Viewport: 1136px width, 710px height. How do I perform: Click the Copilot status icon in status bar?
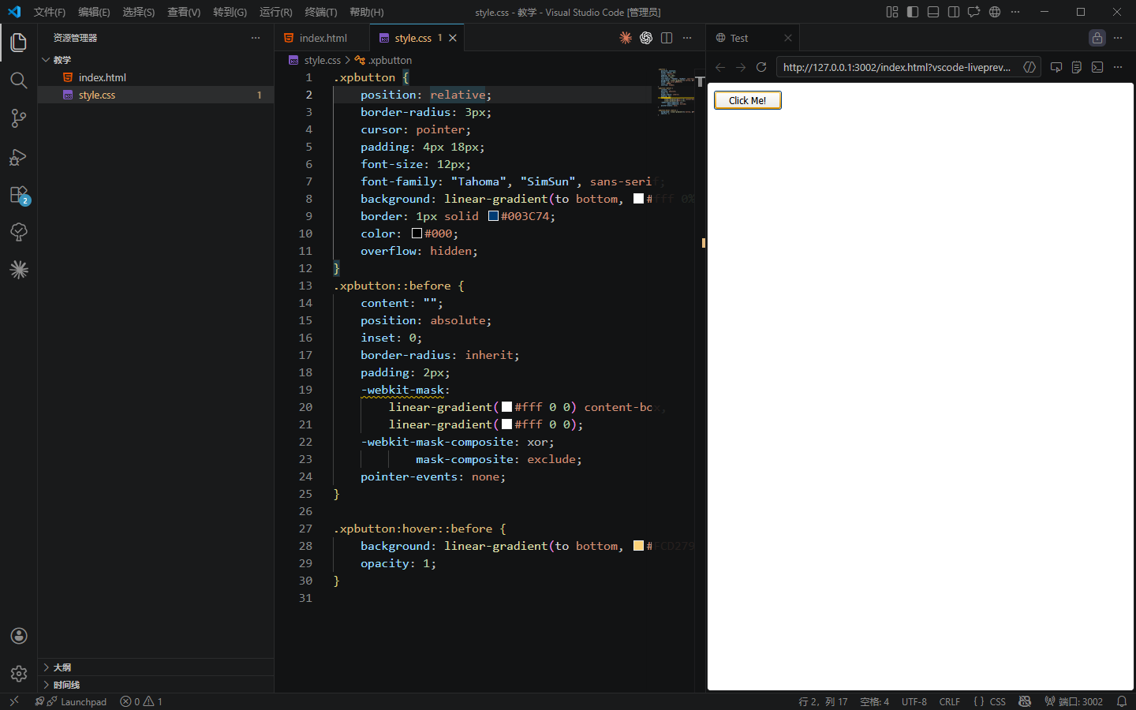pyautogui.click(x=1025, y=701)
